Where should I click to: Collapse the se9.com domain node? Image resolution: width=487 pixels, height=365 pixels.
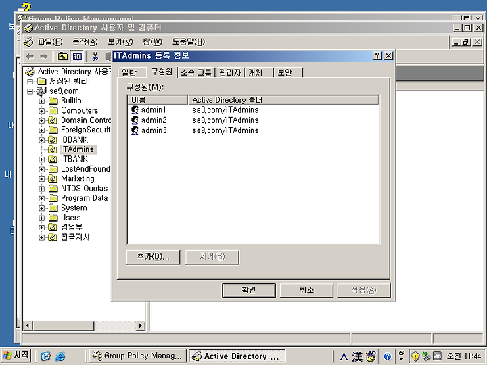[30, 91]
